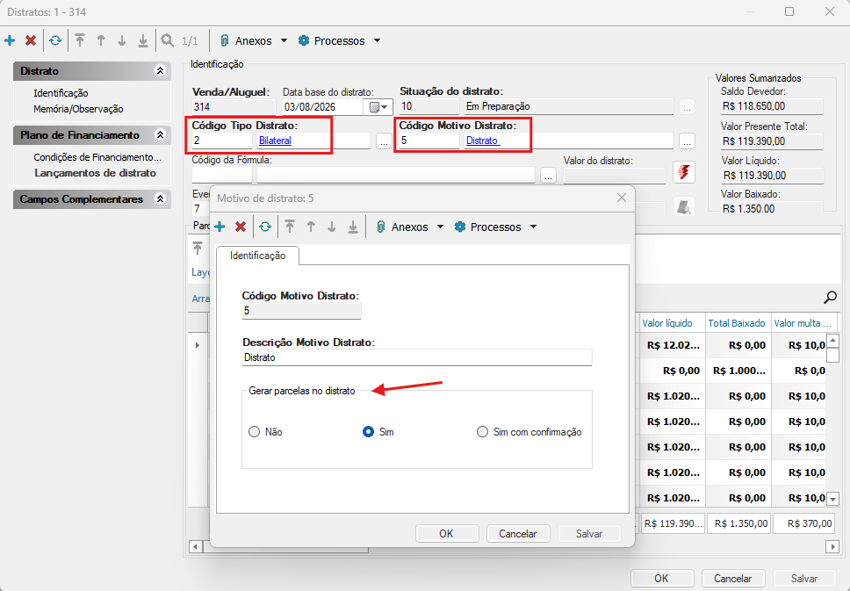The width and height of the screenshot is (850, 591).
Task: Go to previous record in Distratos toolbar
Action: (x=101, y=40)
